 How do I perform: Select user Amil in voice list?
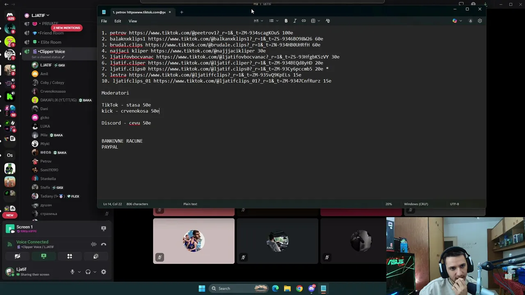pyautogui.click(x=44, y=74)
